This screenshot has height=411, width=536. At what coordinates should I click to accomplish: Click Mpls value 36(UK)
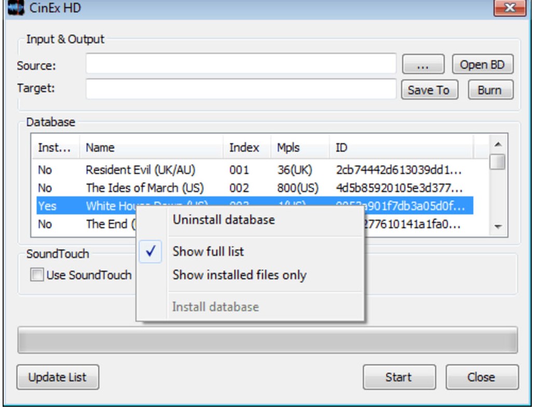(x=295, y=170)
